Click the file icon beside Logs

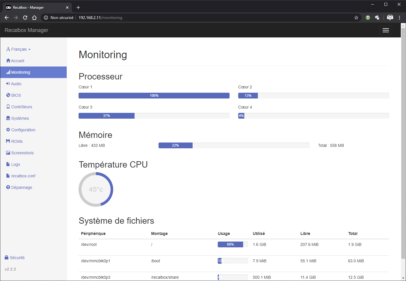[8, 164]
